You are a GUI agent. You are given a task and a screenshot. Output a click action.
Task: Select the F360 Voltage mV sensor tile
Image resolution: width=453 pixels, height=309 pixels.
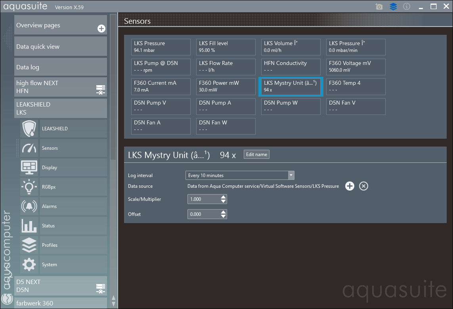point(356,67)
